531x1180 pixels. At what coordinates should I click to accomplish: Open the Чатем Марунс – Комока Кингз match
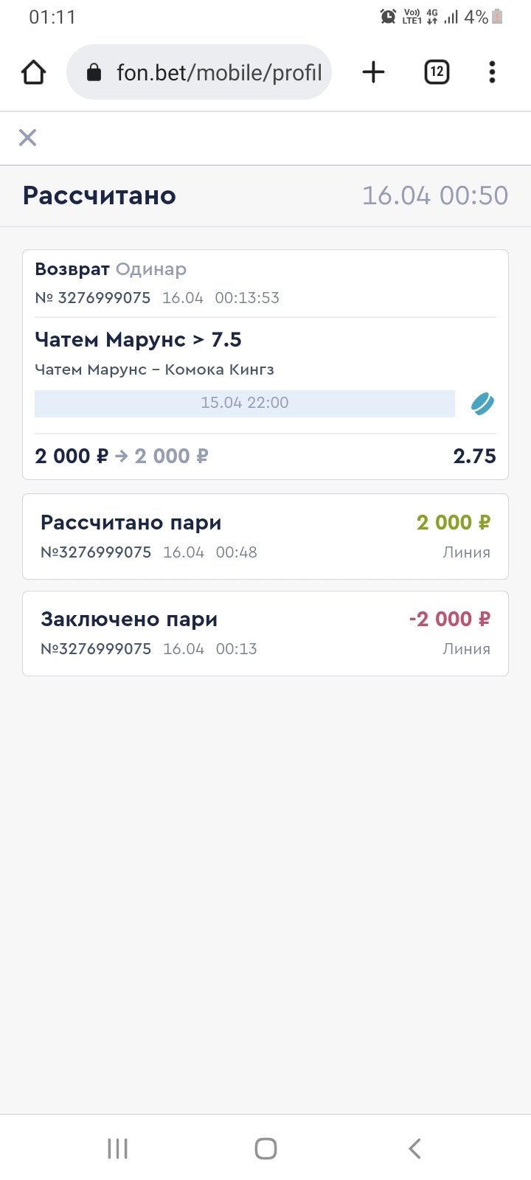pos(154,369)
